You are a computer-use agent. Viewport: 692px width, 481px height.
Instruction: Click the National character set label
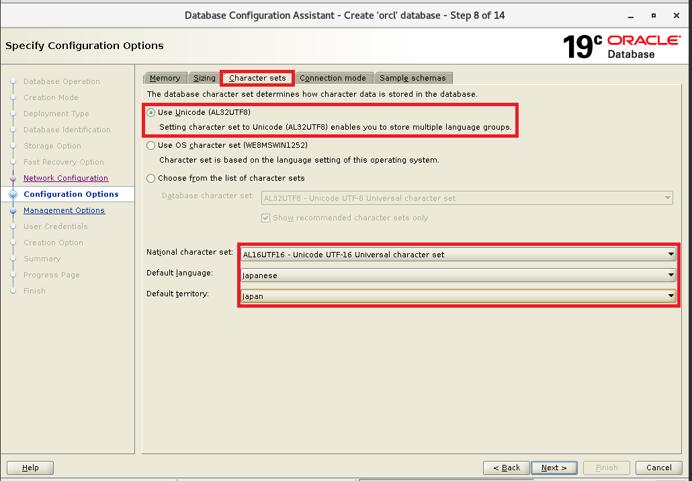point(189,252)
